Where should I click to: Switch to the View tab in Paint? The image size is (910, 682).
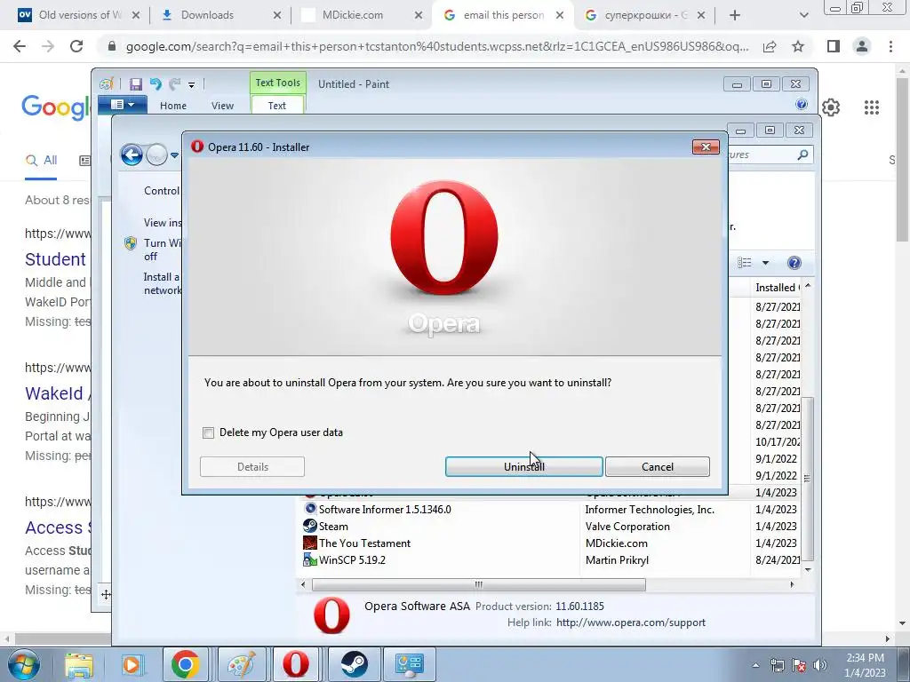(x=222, y=106)
